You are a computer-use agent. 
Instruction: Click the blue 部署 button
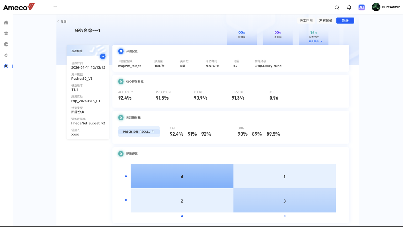point(345,21)
